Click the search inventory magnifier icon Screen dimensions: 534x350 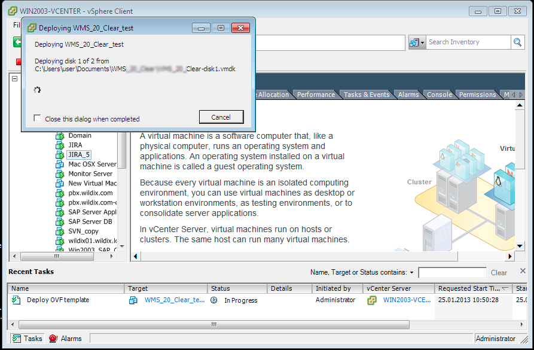coord(517,42)
